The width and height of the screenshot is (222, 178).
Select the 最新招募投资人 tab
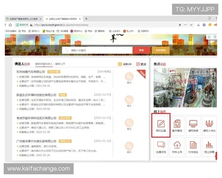44,64
